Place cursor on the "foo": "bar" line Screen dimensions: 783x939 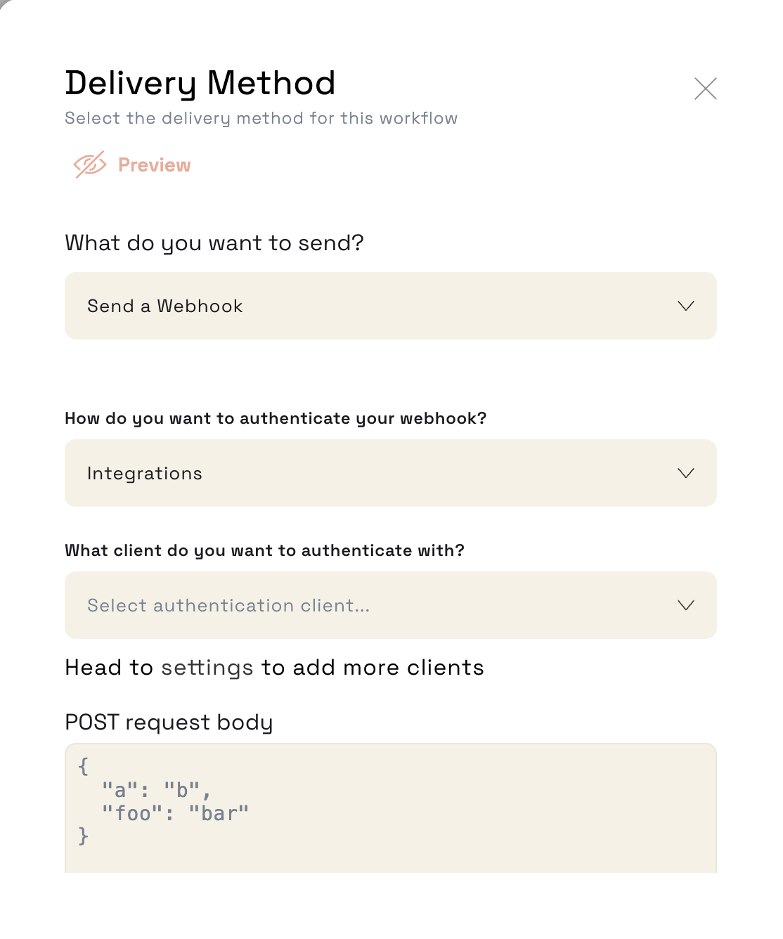click(x=175, y=813)
